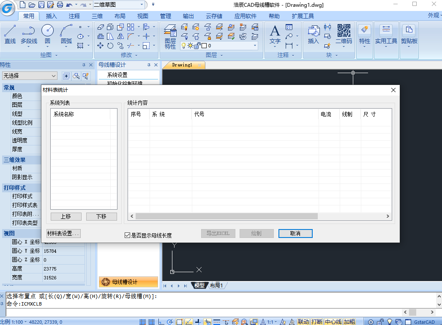Toggle 打断 mode in status bar
This screenshot has height=325, width=442.
(x=317, y=322)
